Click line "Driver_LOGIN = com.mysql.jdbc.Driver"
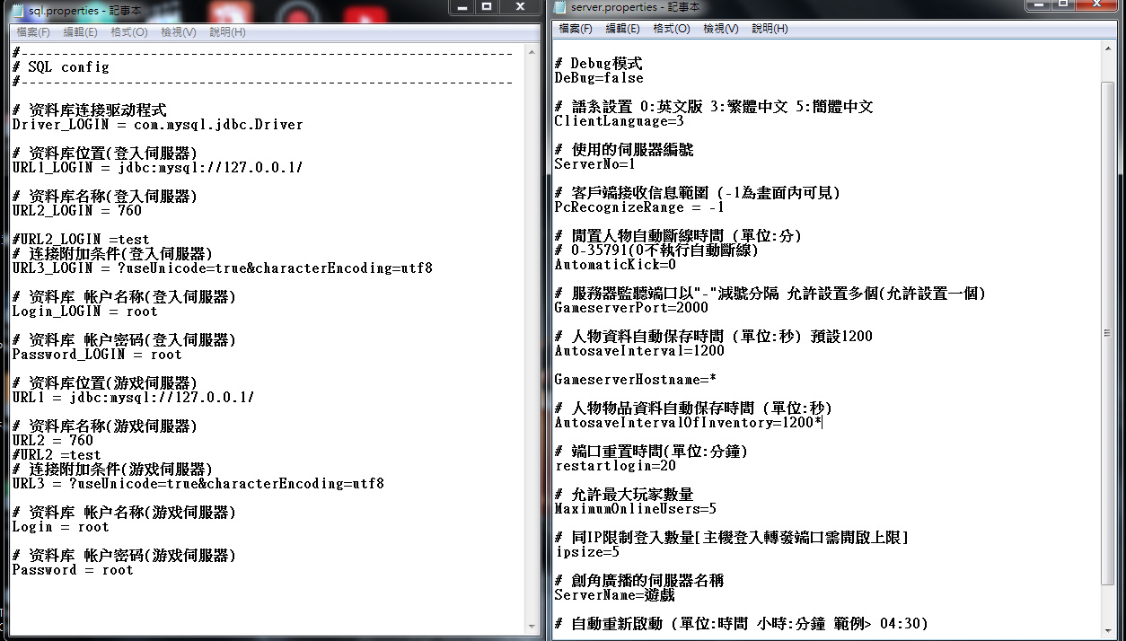This screenshot has width=1126, height=641. 158,125
